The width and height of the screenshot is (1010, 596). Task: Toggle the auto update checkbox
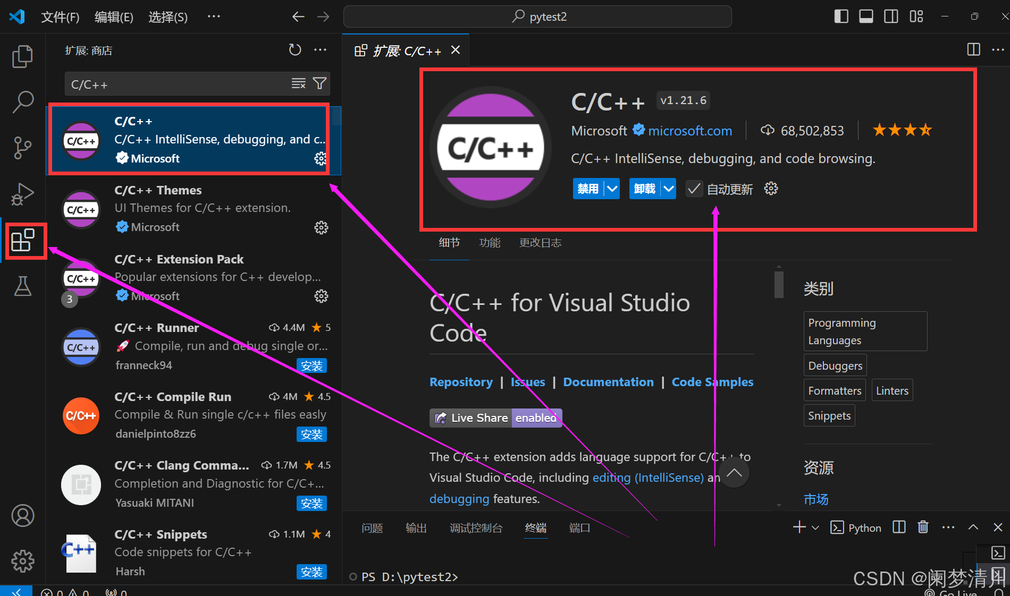click(694, 189)
